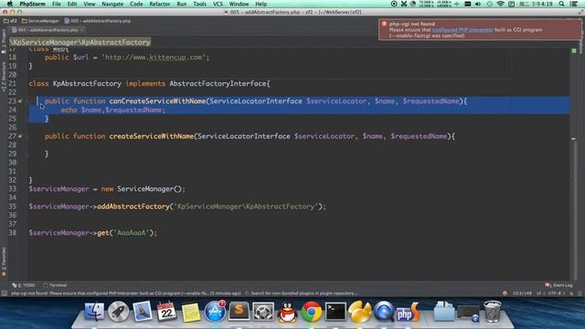Open the blue Q player icon in the Dock
The height and width of the screenshot is (329, 585).
coord(384,312)
